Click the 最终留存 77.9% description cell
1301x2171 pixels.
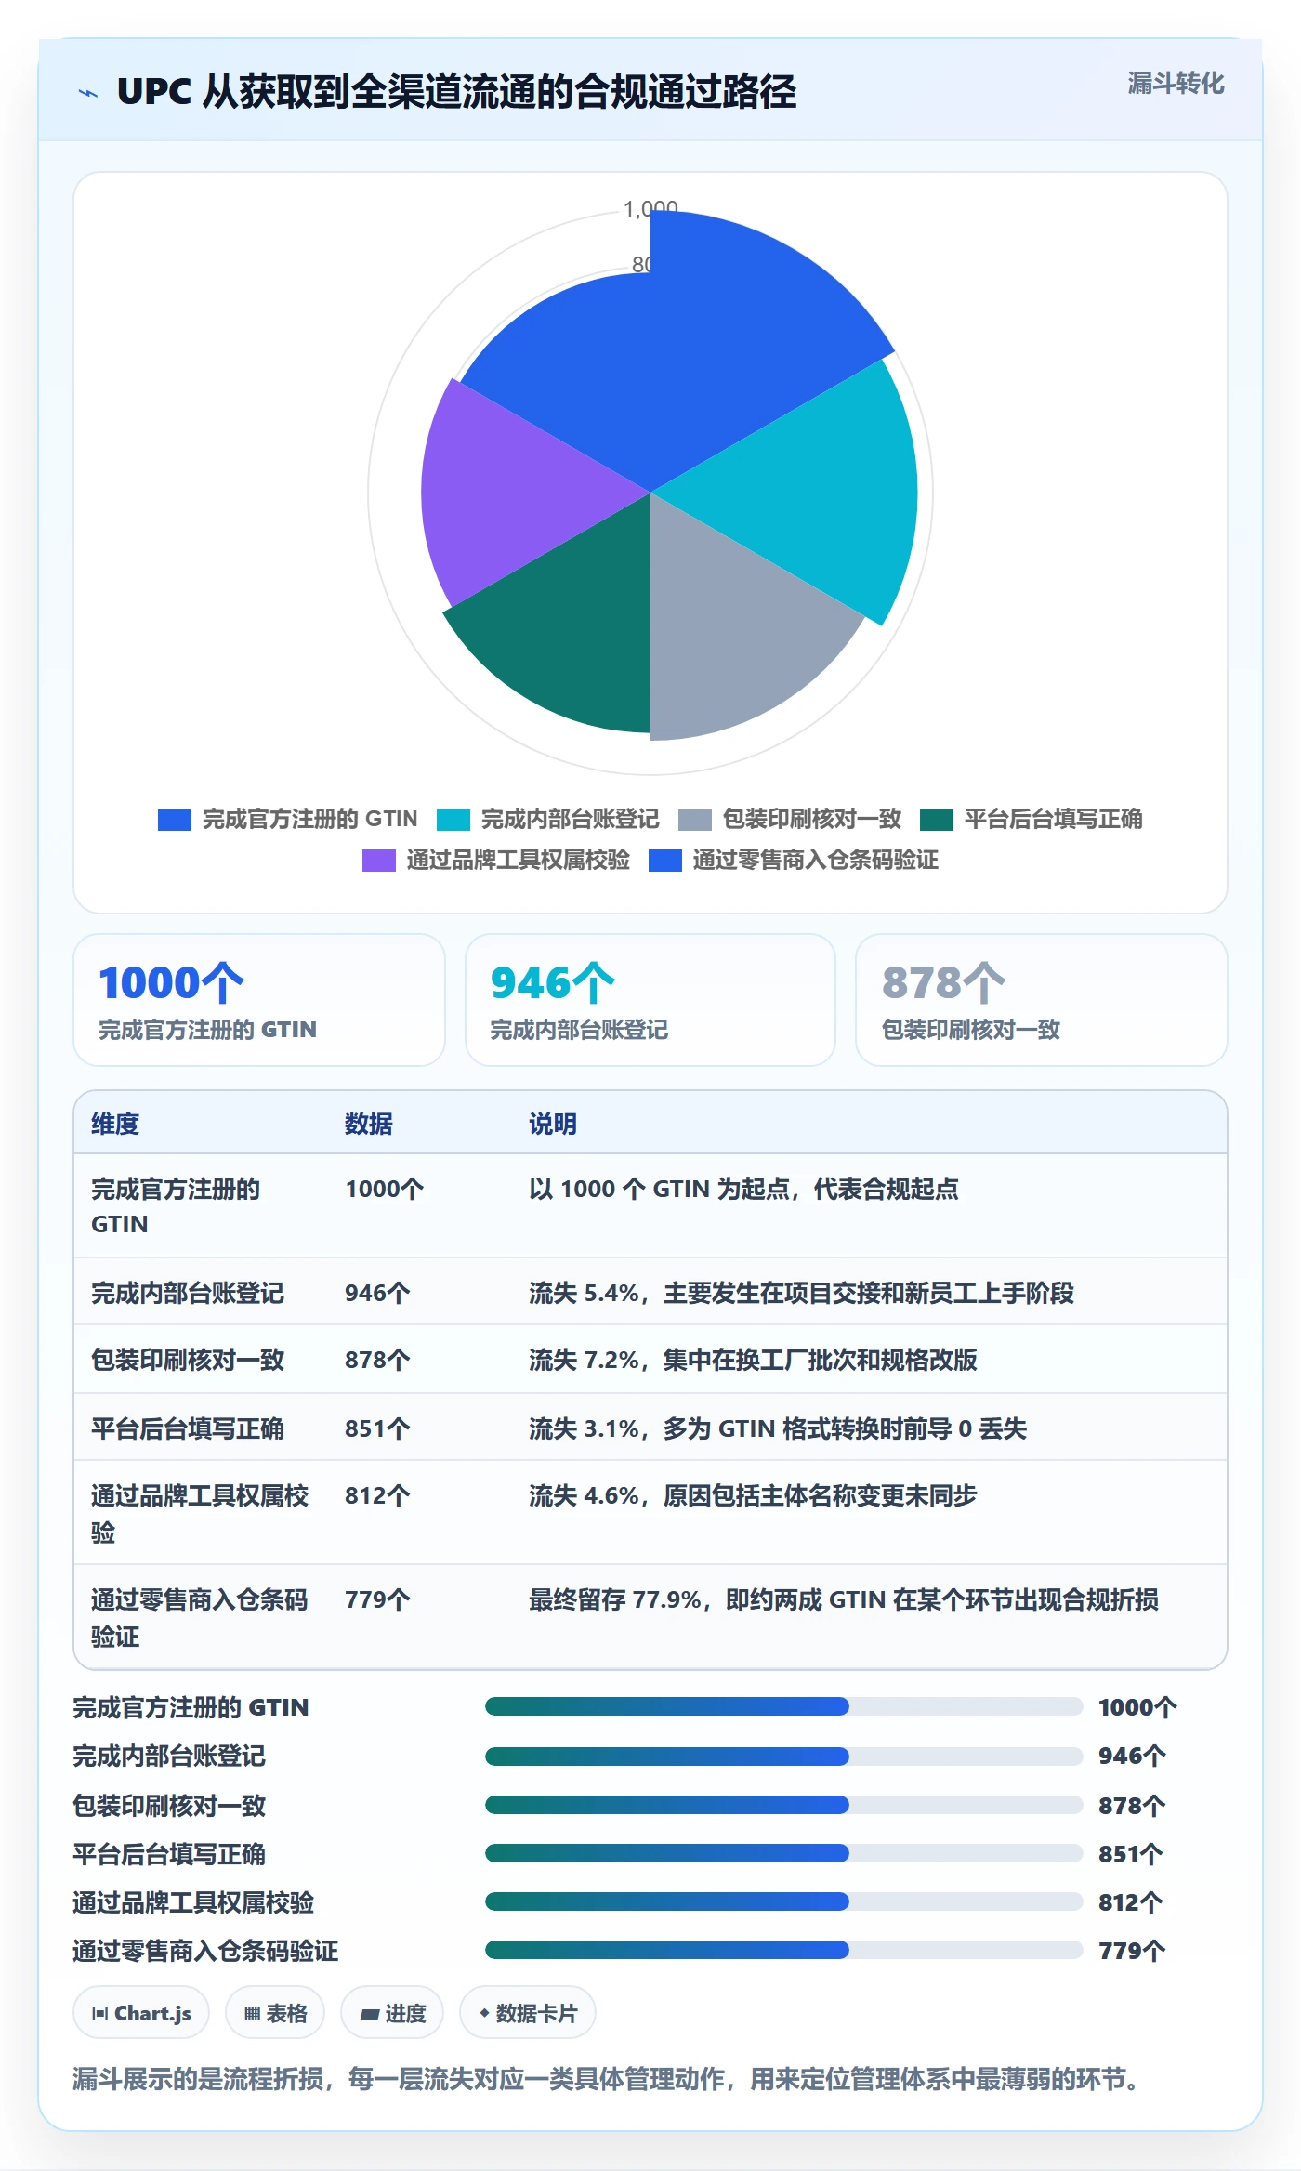coord(844,1599)
